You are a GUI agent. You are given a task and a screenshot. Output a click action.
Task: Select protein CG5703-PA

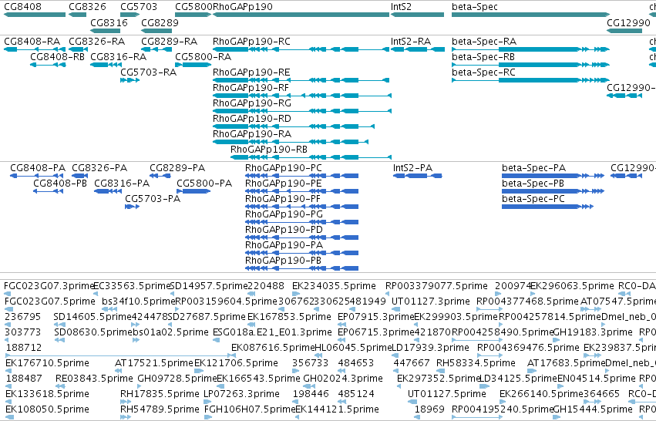point(133,207)
